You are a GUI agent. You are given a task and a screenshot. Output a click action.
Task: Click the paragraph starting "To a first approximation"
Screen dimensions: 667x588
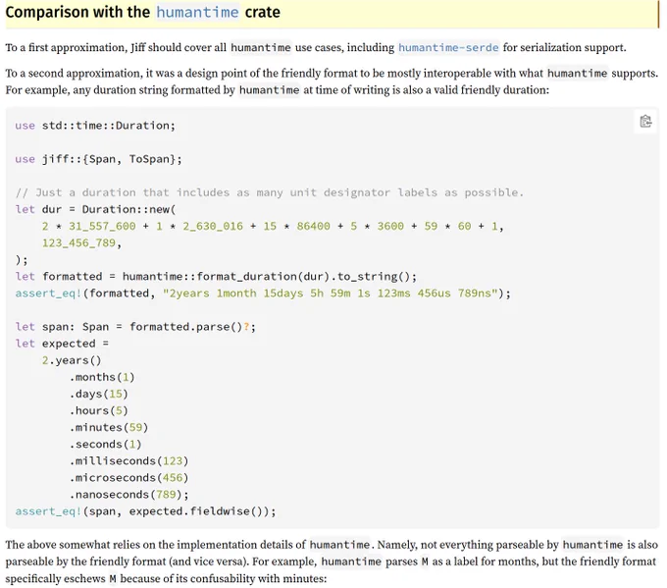316,47
